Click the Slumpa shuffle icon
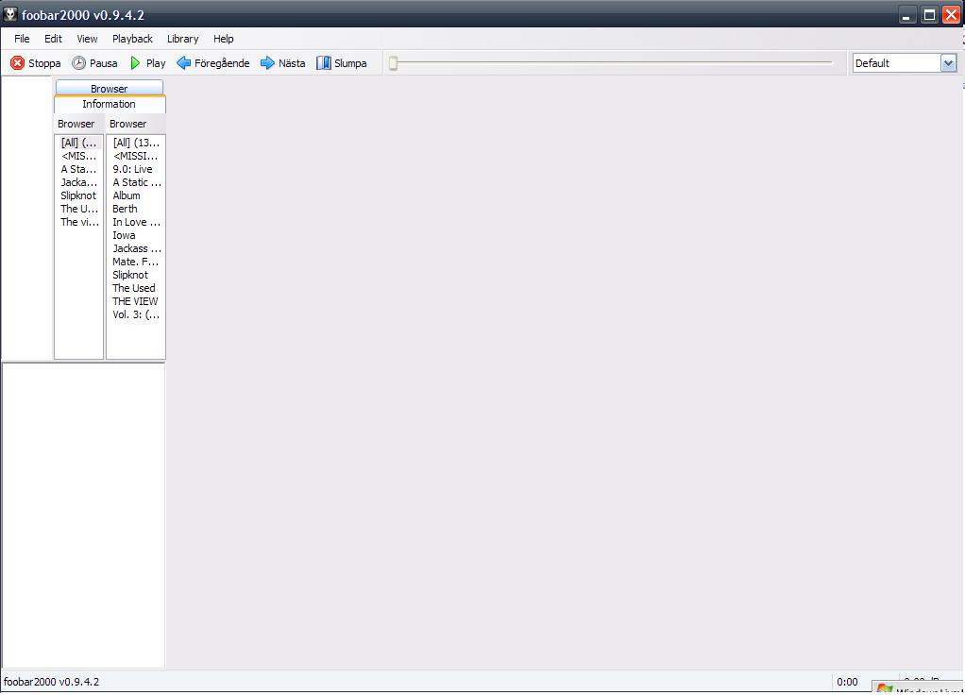The width and height of the screenshot is (965, 695). (324, 62)
